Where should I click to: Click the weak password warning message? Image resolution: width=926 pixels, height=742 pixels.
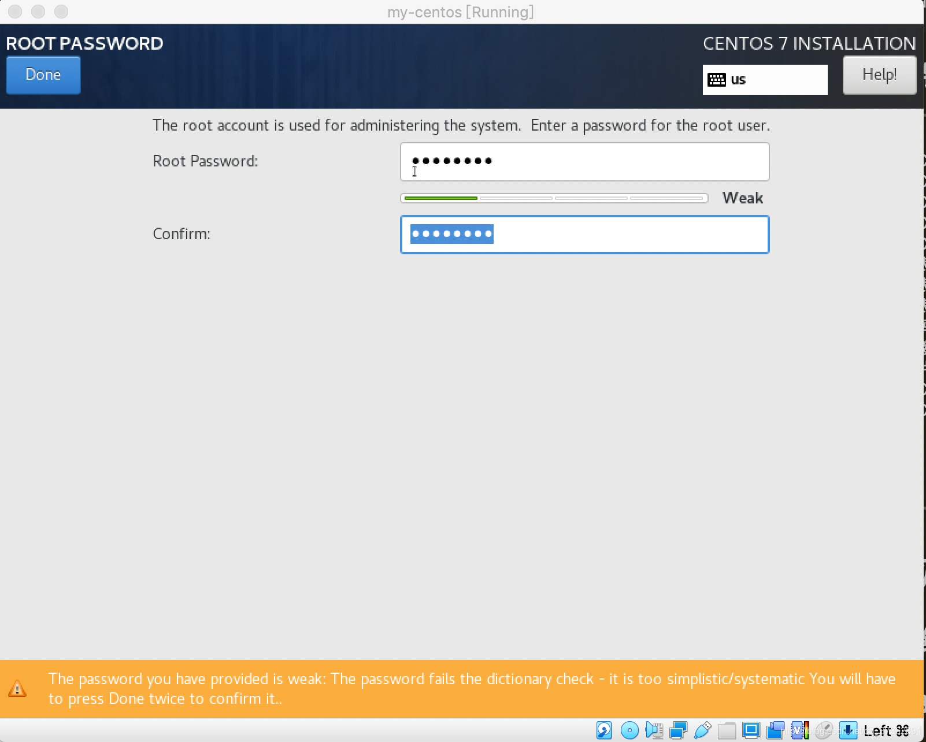pyautogui.click(x=472, y=689)
